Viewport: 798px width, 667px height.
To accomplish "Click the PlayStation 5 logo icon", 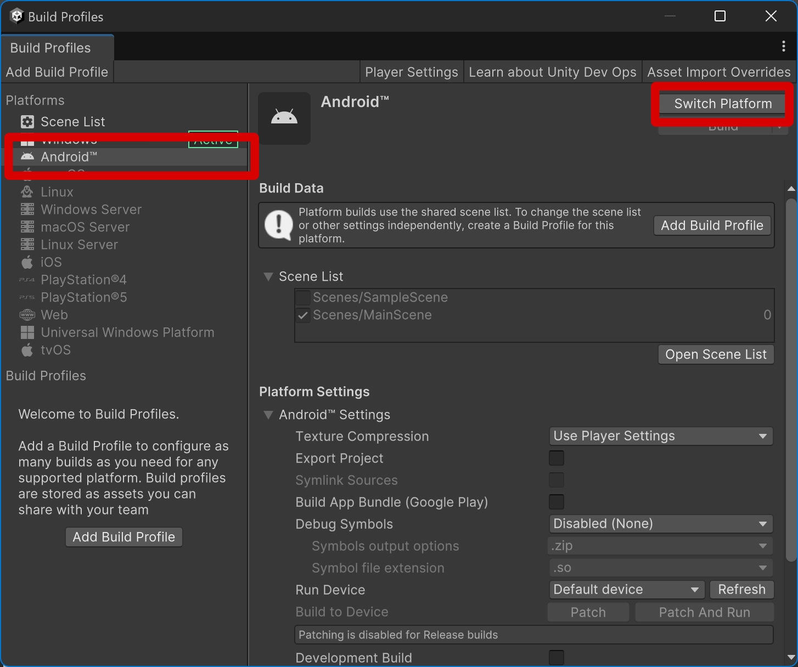I will [27, 297].
